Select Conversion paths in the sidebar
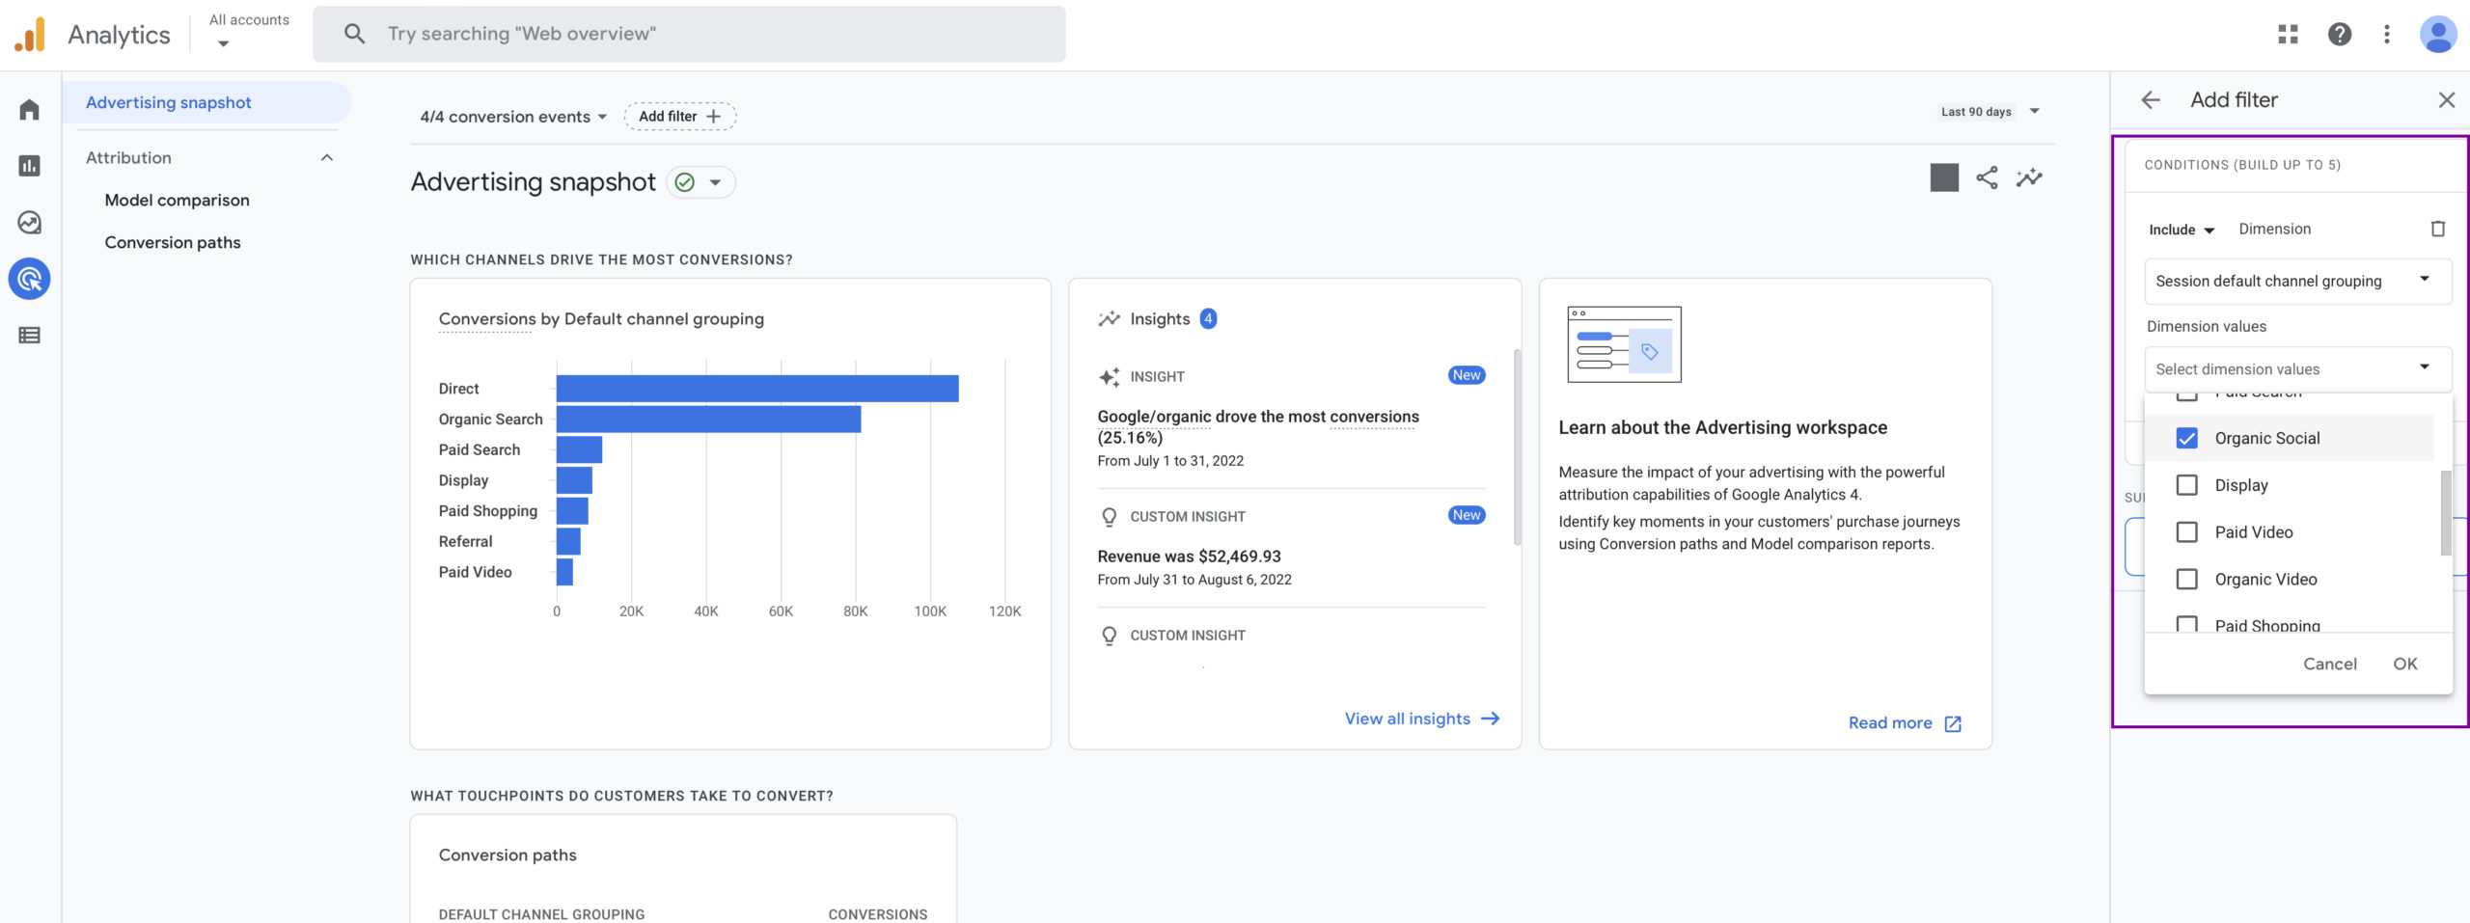 click(173, 242)
